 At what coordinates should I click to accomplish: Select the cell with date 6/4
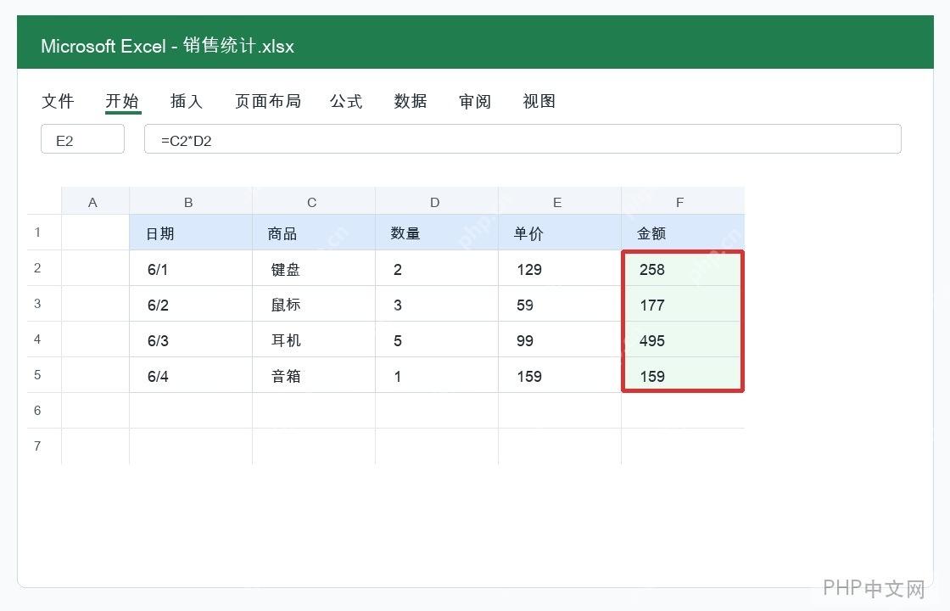(191, 375)
